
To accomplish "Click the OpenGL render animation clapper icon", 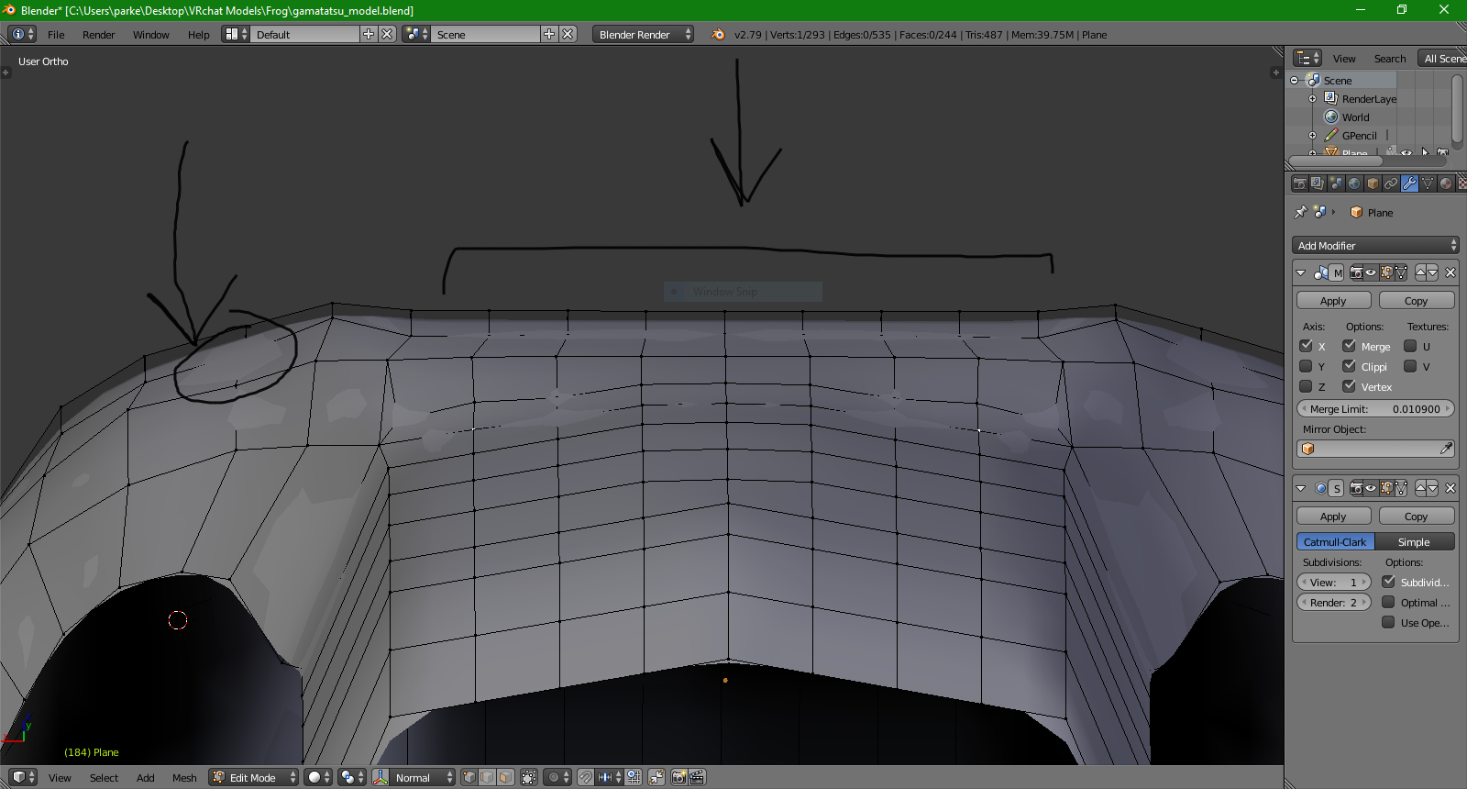I will (697, 777).
